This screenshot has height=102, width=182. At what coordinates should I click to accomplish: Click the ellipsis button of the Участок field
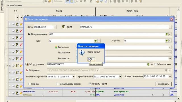pyautogui.click(x=170, y=41)
